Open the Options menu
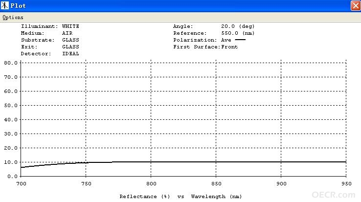The height and width of the screenshot is (202, 361). pyautogui.click(x=13, y=18)
